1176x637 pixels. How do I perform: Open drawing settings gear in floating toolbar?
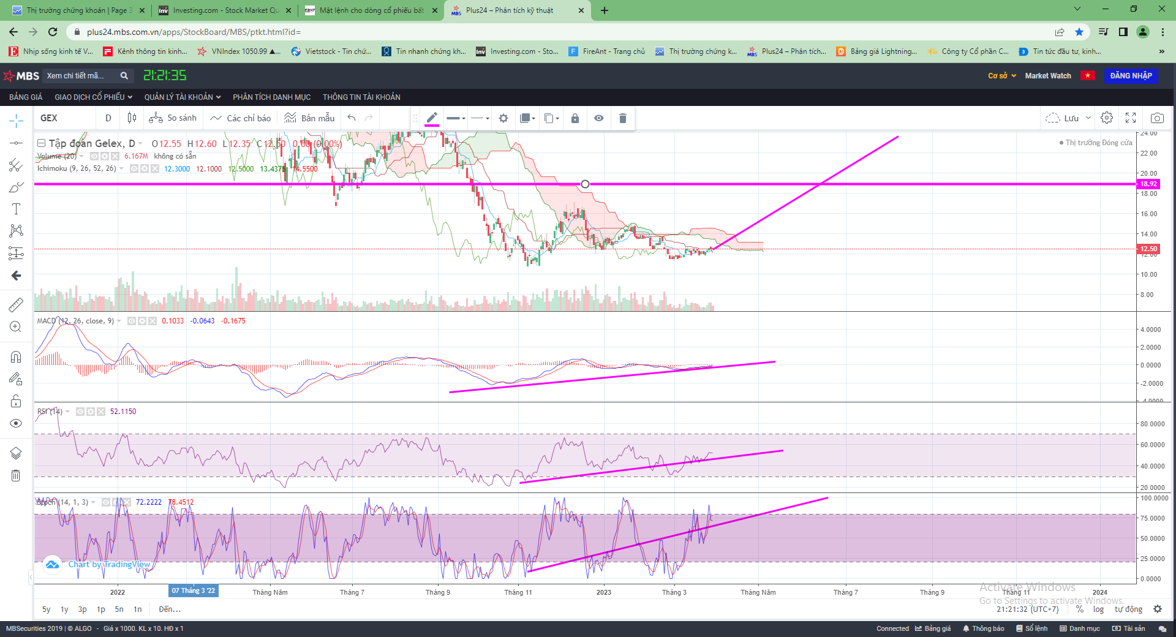point(503,118)
